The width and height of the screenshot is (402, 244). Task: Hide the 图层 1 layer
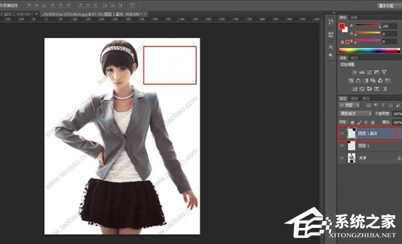click(x=342, y=145)
